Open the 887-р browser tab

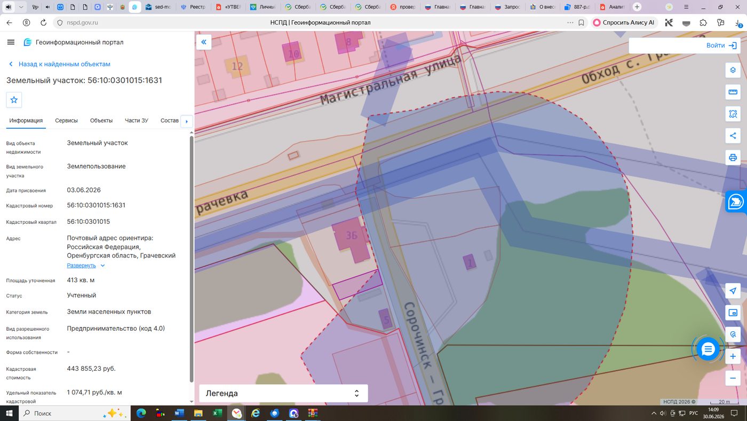[578, 7]
